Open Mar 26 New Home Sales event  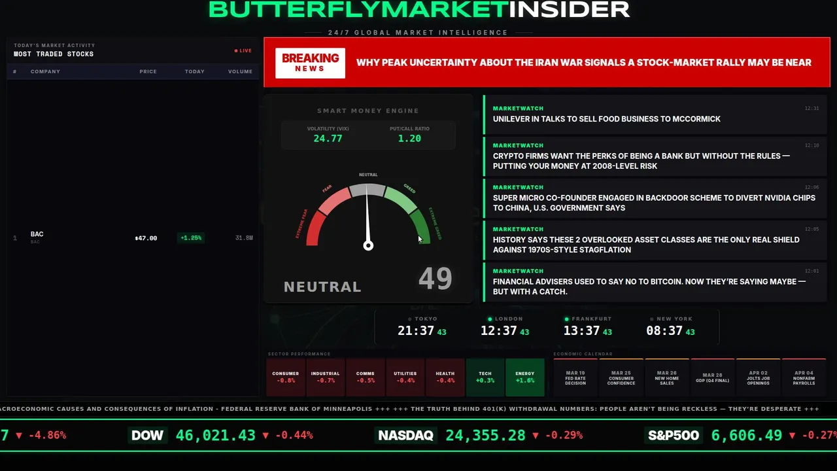667,377
